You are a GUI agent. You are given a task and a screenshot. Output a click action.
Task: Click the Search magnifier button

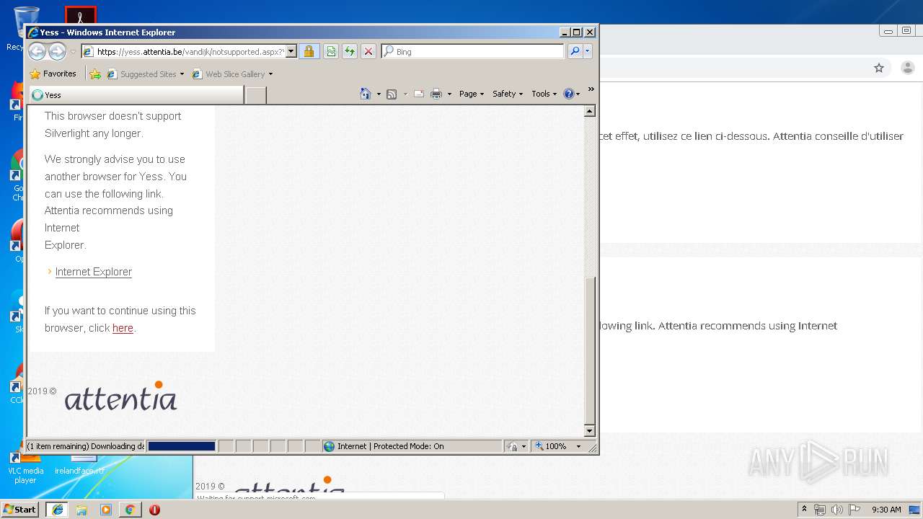(575, 51)
